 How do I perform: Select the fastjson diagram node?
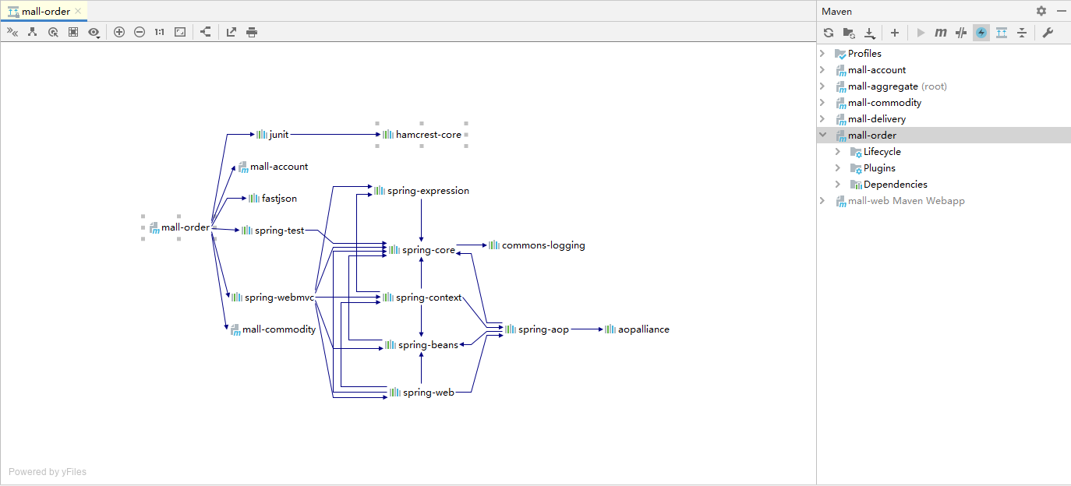273,199
